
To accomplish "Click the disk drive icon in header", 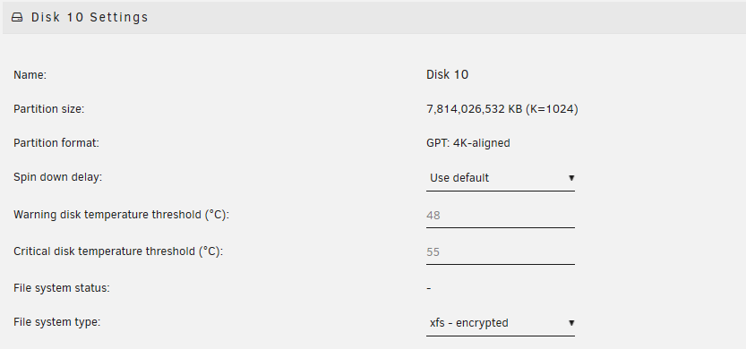I will pyautogui.click(x=17, y=18).
